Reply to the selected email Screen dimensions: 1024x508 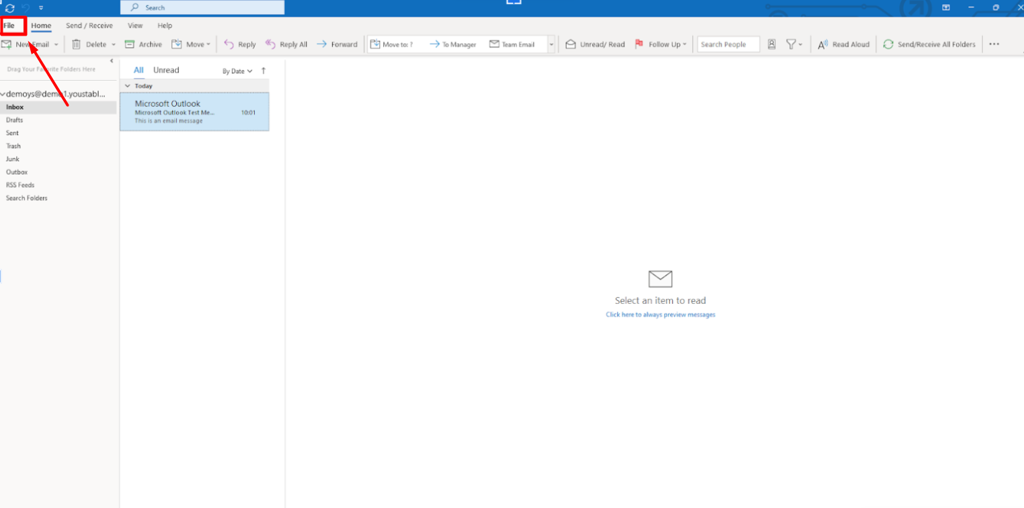pyautogui.click(x=239, y=44)
